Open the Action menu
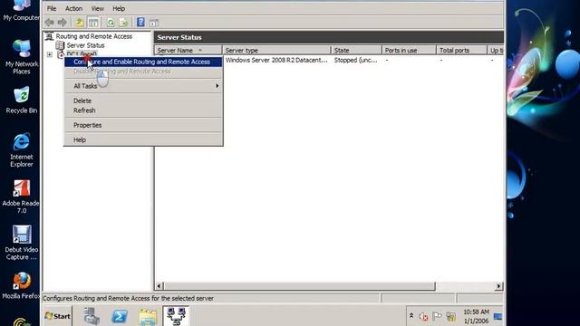 pyautogui.click(x=73, y=8)
